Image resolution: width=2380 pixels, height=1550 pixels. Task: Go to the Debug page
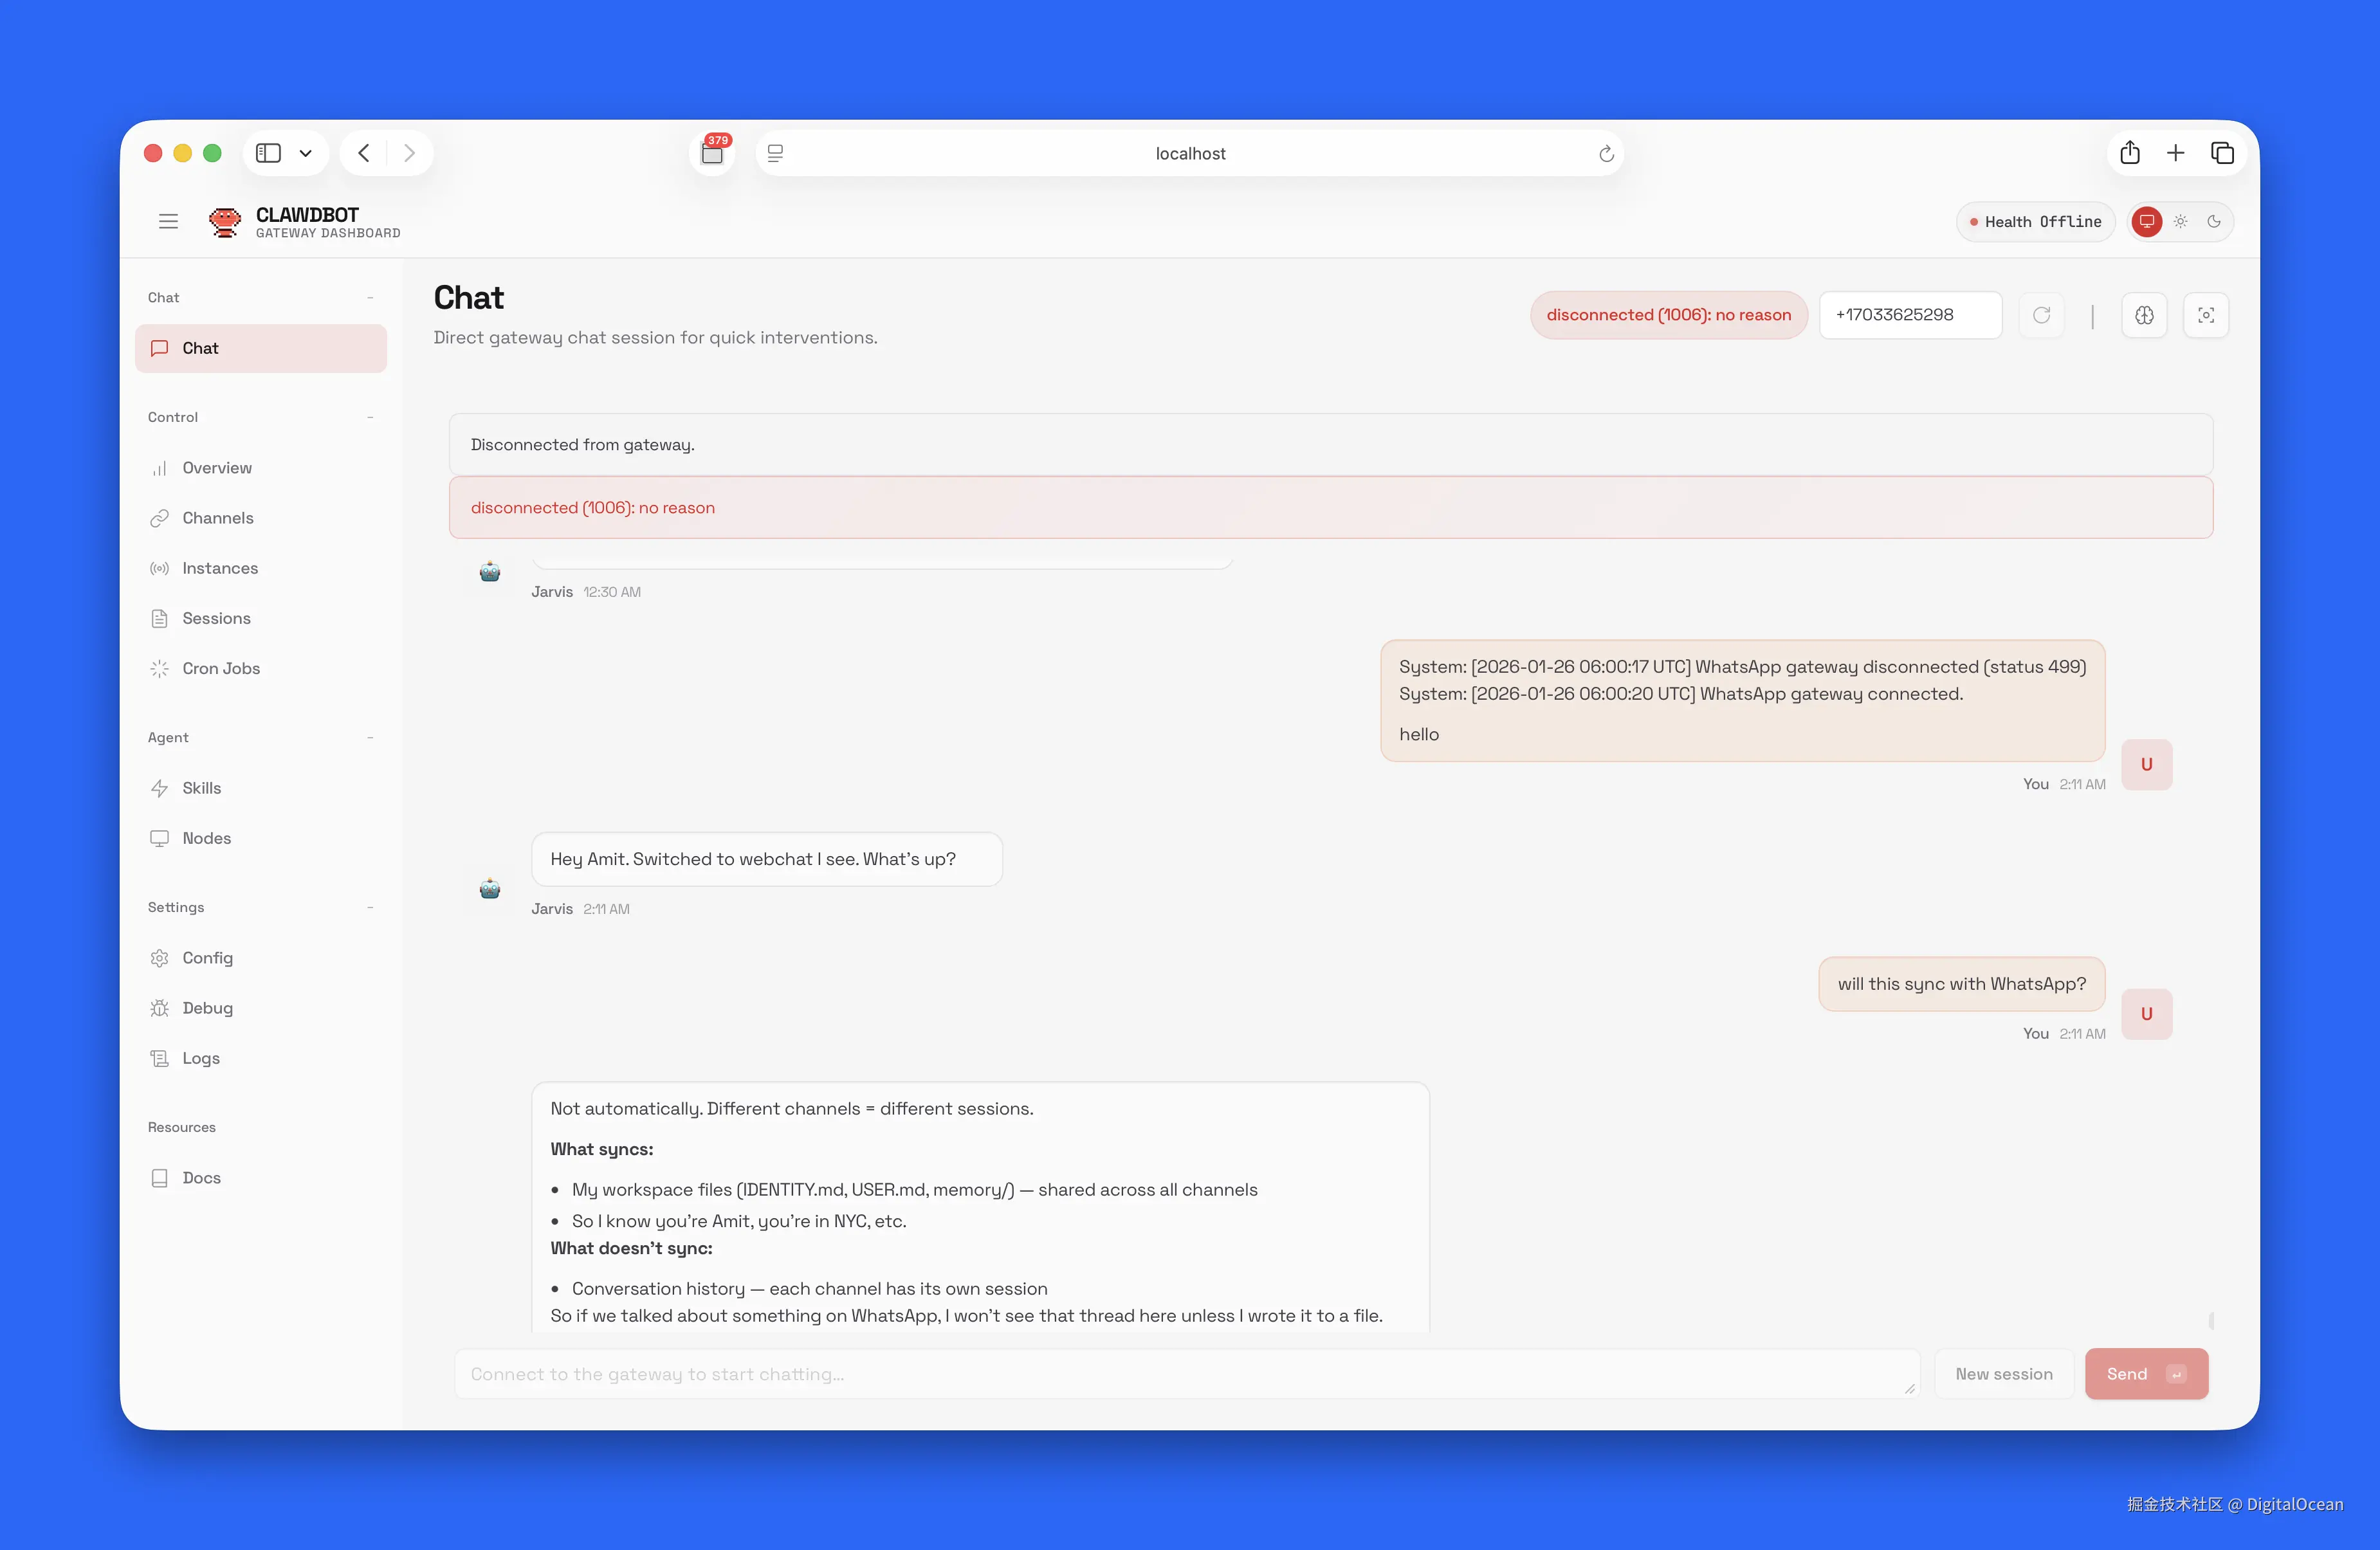[x=207, y=1008]
